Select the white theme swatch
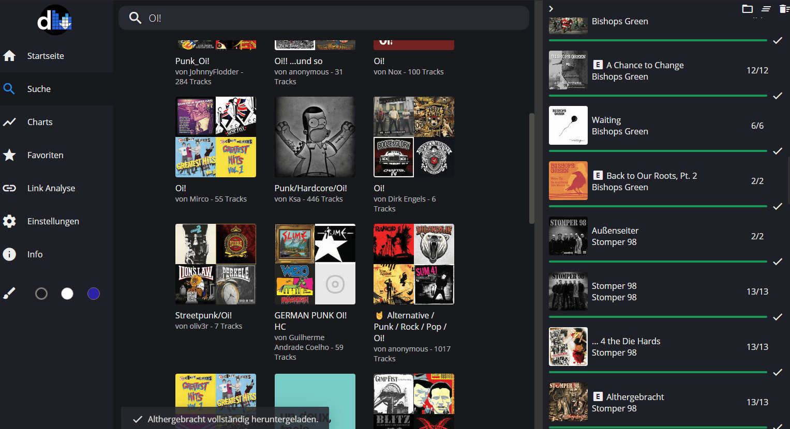 click(x=67, y=294)
